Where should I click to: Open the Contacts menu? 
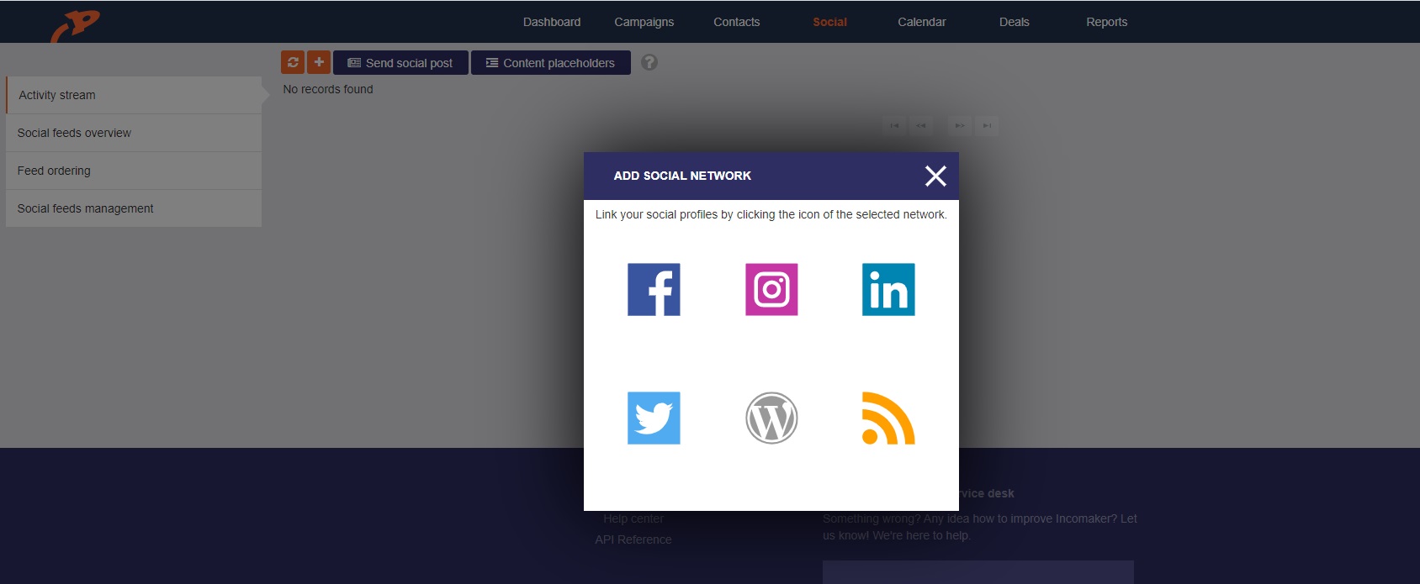[737, 22]
